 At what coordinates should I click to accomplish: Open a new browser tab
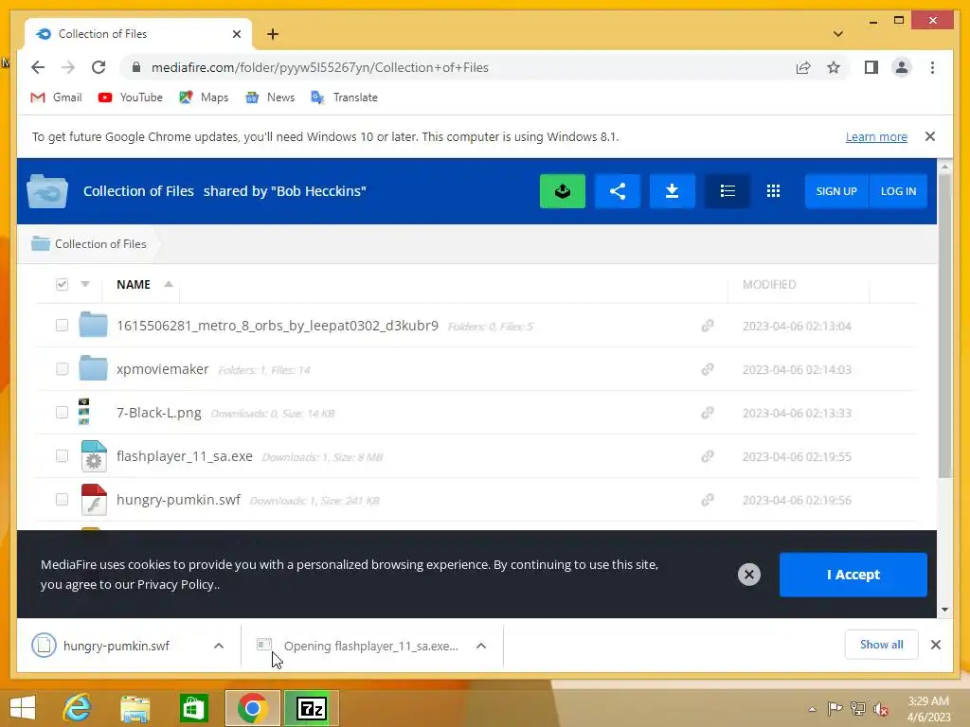(x=273, y=34)
